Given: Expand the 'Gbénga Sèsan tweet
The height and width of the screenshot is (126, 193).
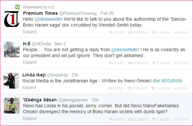Looking at the screenshot, I should 30,118.
